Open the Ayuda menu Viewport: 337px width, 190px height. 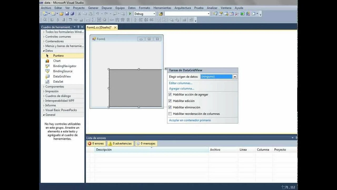(239, 8)
